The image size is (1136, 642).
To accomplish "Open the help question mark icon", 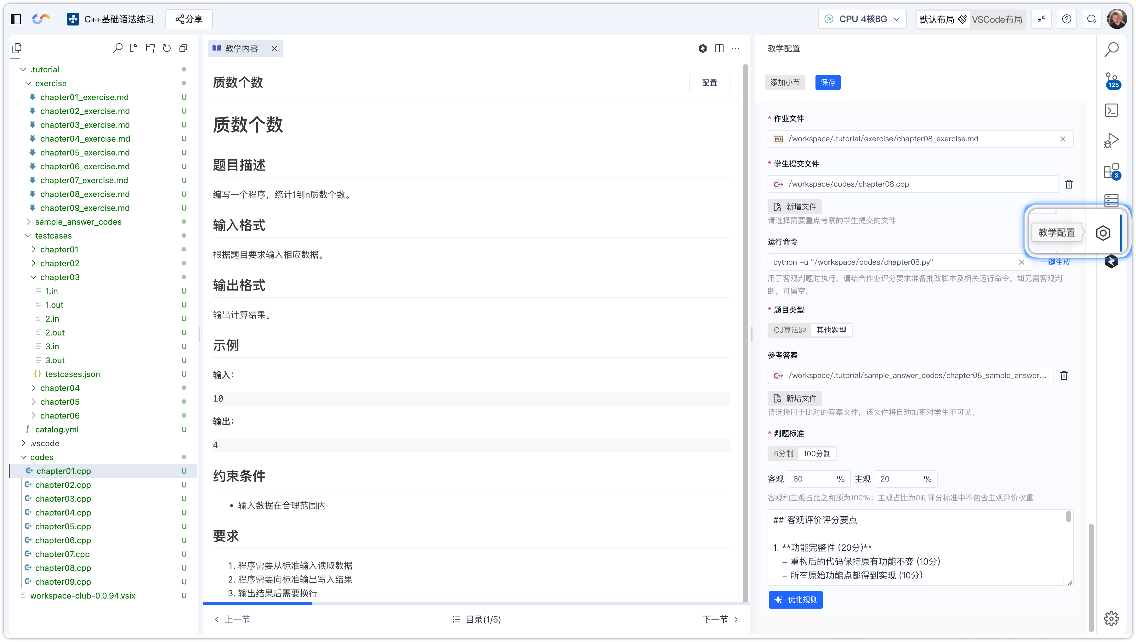I will 1067,19.
